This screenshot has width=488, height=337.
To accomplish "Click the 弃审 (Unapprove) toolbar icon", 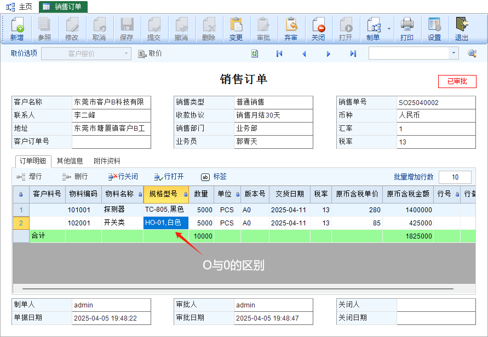I will click(x=291, y=29).
